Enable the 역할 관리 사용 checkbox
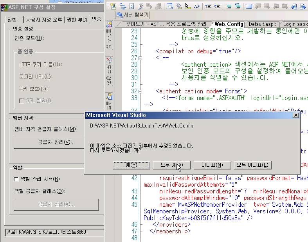Image resolution: width=308 pixels, height=242 pixels. pos(16,179)
